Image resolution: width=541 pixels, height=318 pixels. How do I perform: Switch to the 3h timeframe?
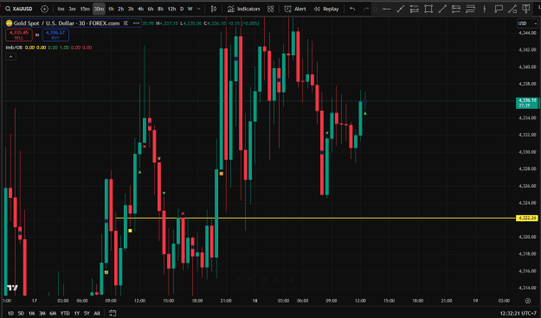click(x=131, y=9)
